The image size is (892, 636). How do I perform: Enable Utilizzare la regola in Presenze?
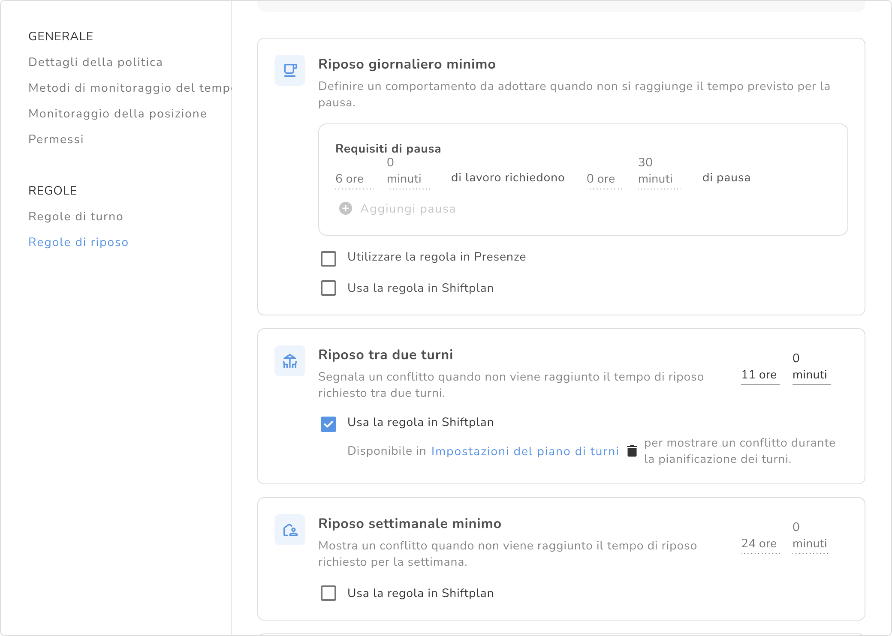(328, 259)
